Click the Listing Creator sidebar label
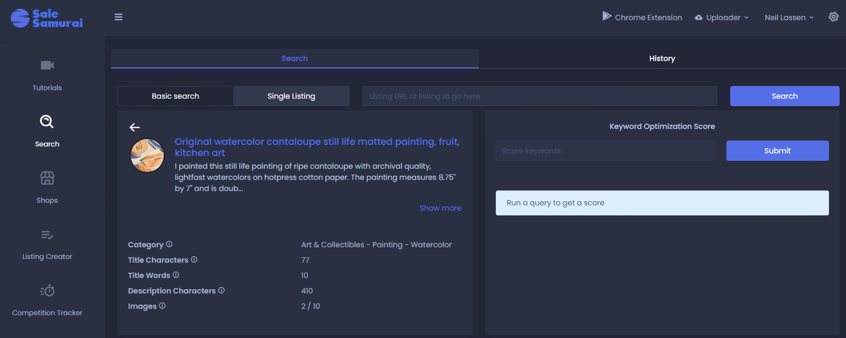This screenshot has height=338, width=846. [47, 256]
